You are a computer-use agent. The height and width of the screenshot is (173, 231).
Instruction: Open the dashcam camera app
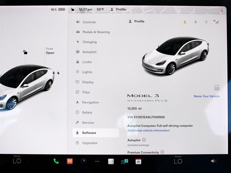click(x=84, y=161)
